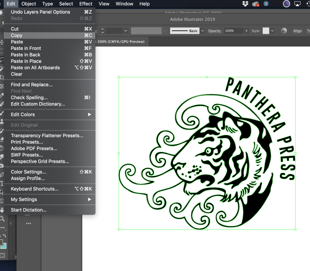Open the Creative Cloud menu bar icon

[x=256, y=4]
